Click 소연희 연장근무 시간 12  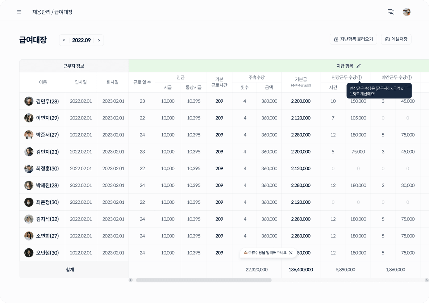(333, 236)
